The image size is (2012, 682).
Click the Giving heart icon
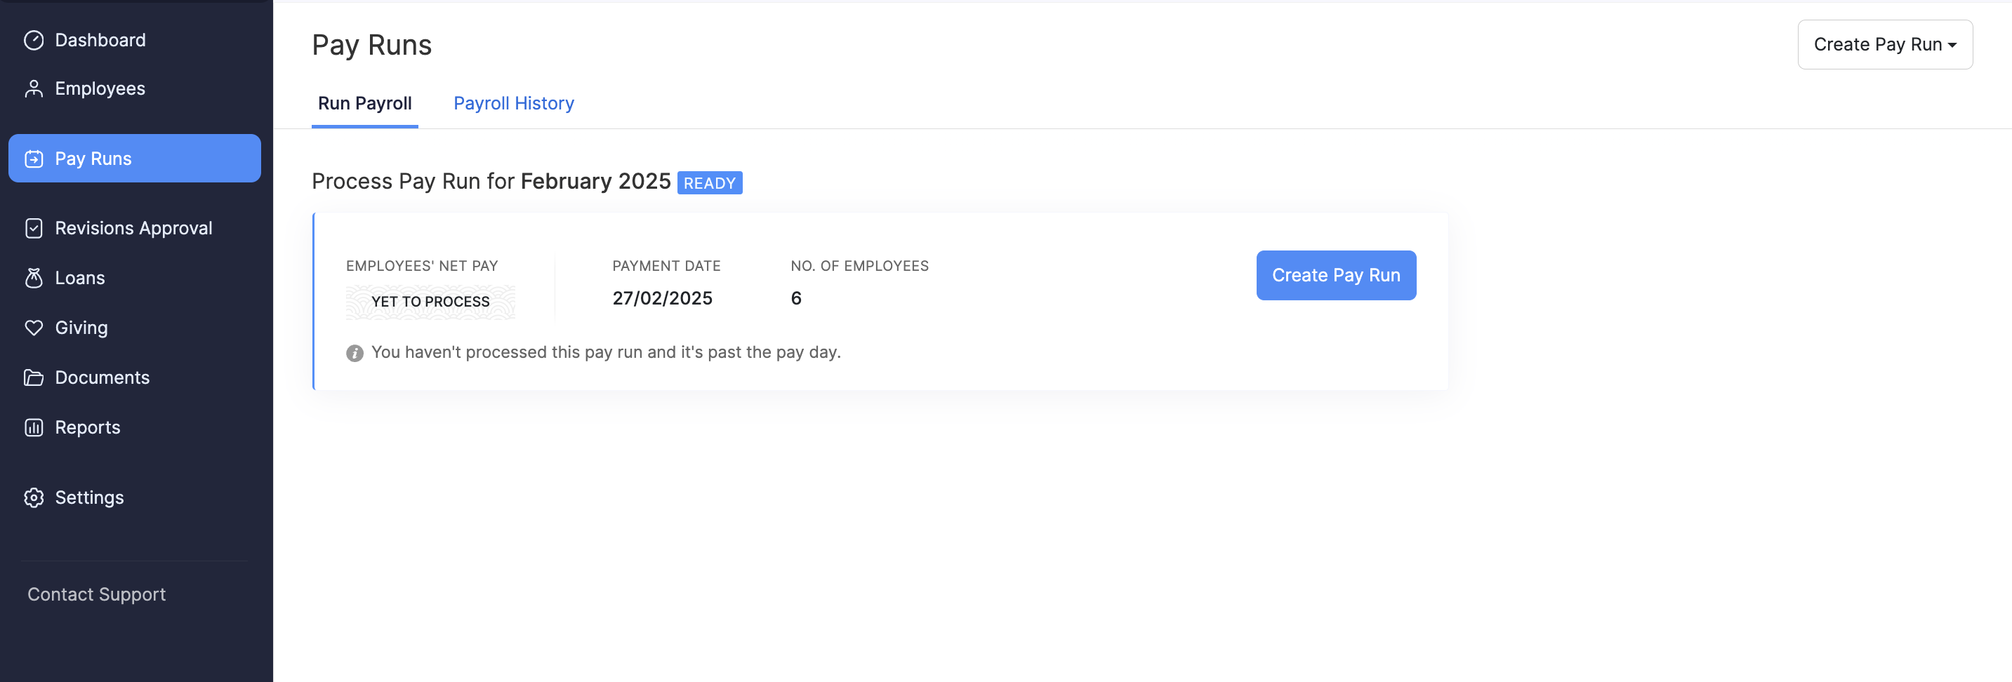(34, 327)
